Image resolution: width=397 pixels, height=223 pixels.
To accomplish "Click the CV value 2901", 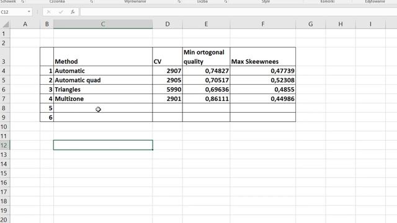I will click(x=167, y=99).
